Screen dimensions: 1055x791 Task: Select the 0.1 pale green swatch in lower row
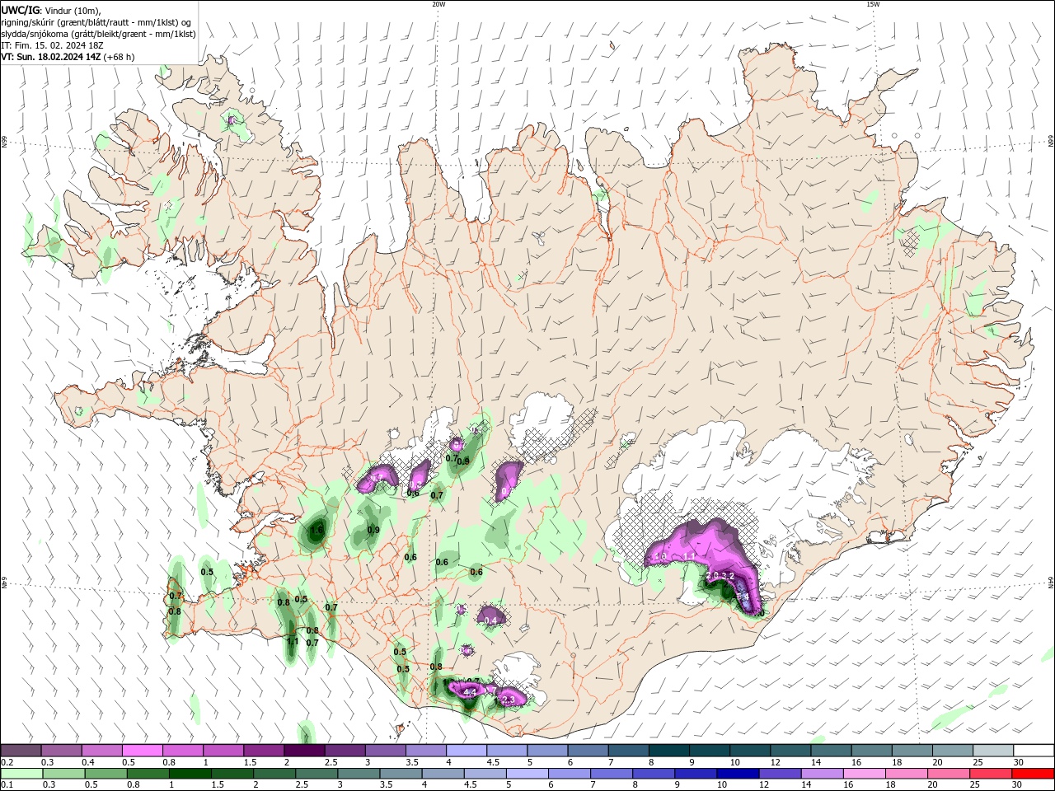click(x=21, y=774)
